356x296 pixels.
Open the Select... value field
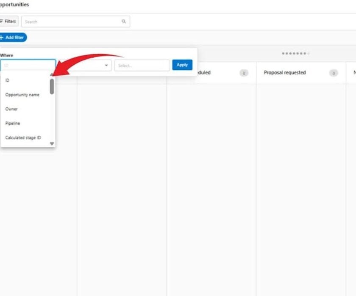[142, 66]
